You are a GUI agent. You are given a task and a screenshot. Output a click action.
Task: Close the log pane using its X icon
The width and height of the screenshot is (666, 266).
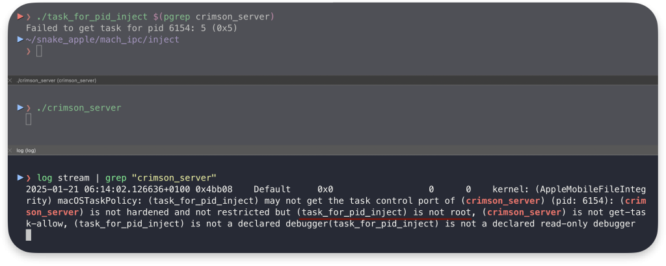[10, 151]
